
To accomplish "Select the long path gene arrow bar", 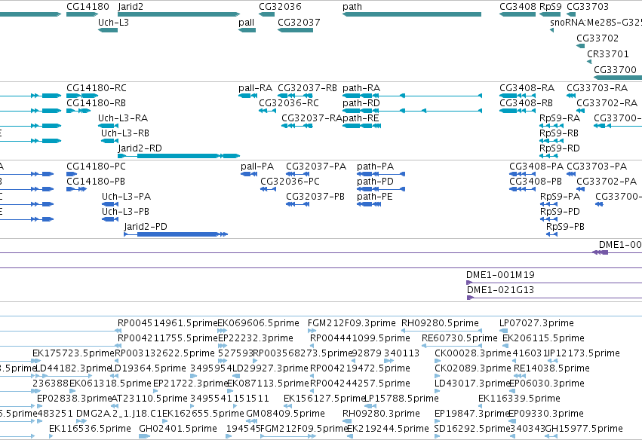I will [412, 14].
